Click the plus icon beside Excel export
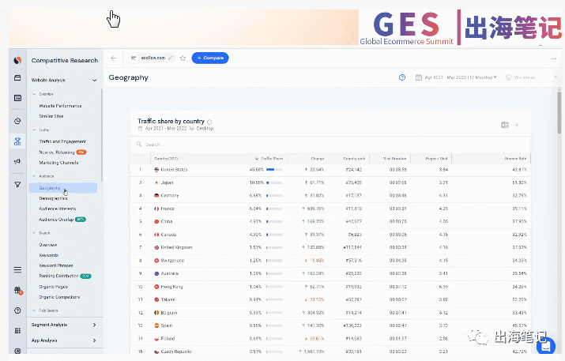Viewport: 565px width, 361px height. [x=517, y=125]
